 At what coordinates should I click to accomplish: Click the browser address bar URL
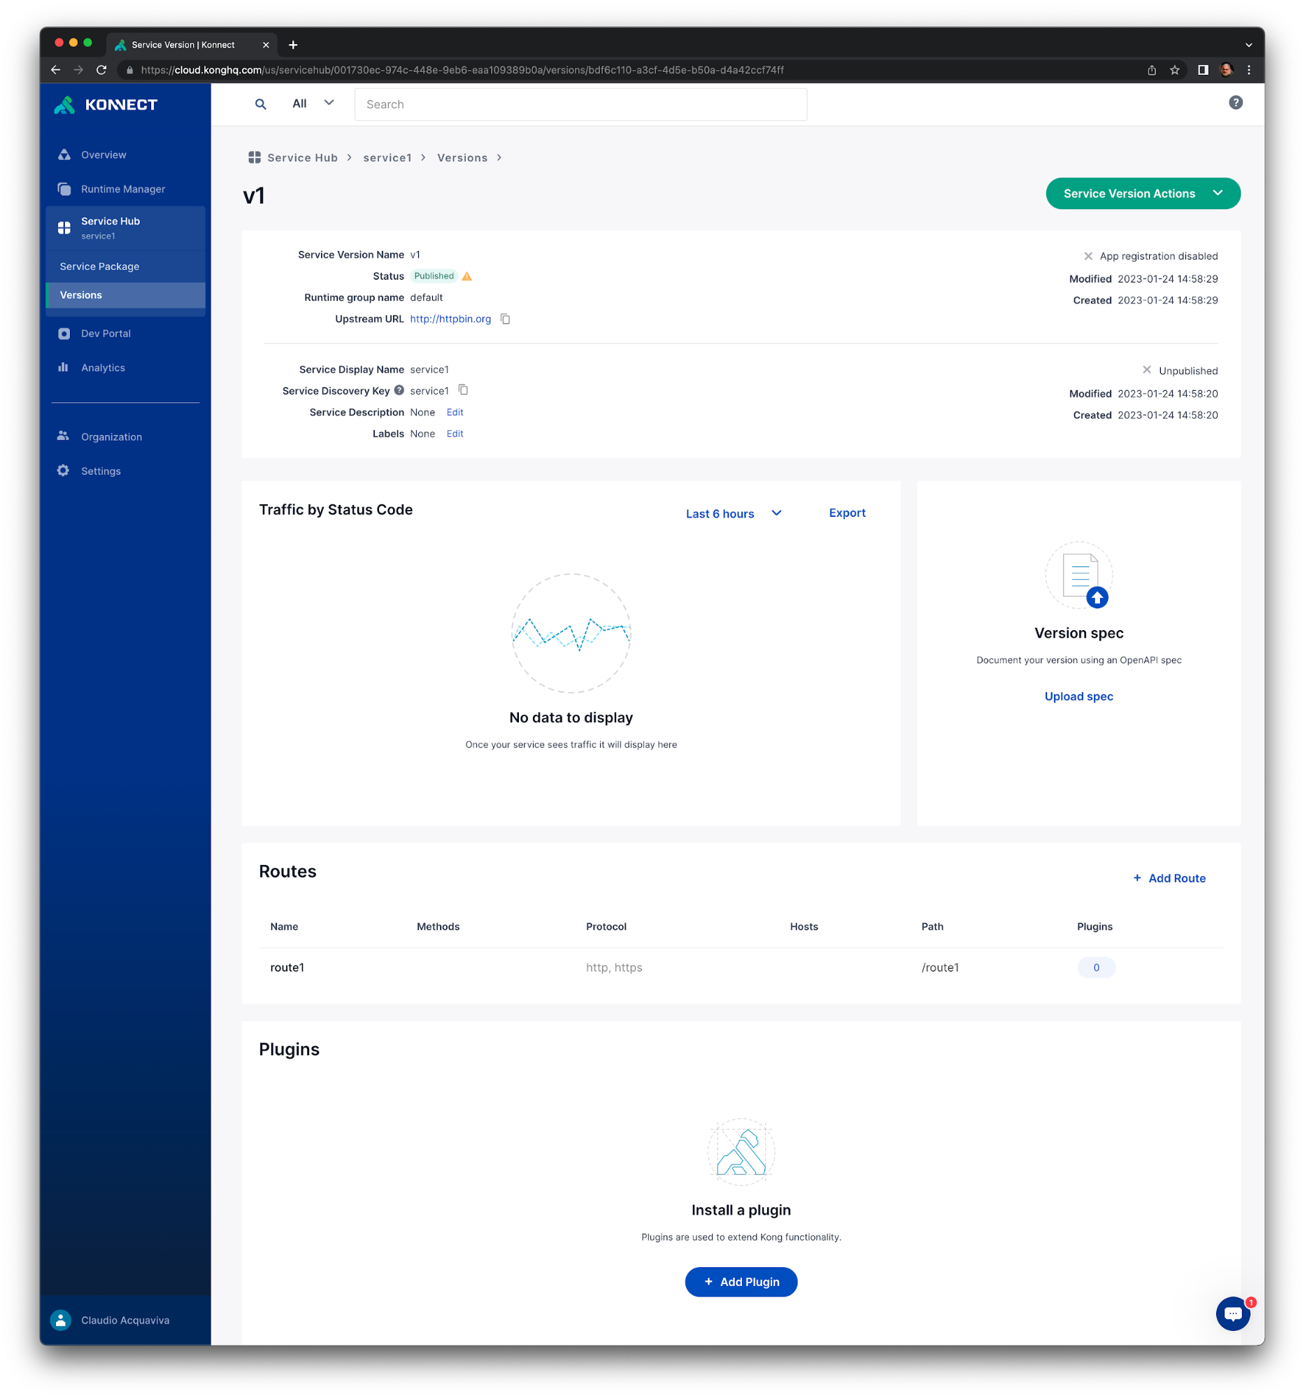point(462,71)
